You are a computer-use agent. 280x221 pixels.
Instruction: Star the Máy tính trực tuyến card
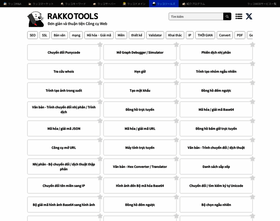176,140
